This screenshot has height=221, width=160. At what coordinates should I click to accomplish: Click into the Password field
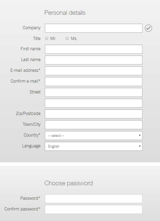coord(93,199)
